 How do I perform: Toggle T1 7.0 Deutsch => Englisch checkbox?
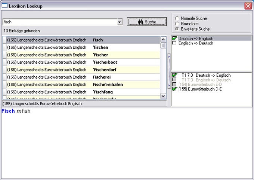[x=174, y=75]
